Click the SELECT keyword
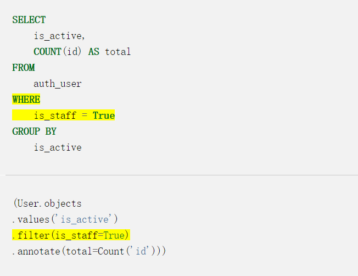 (x=29, y=20)
